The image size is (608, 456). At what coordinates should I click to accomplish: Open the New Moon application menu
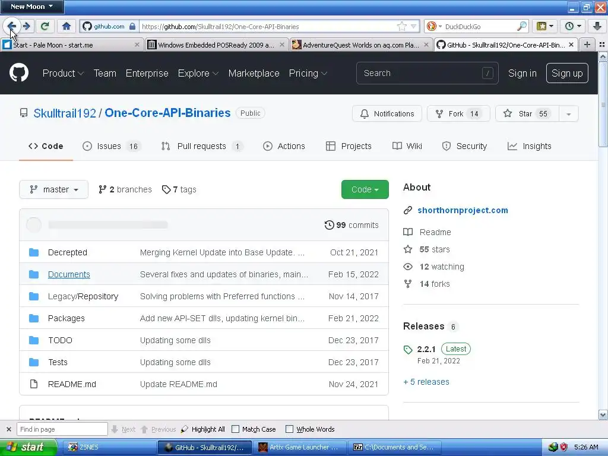pos(32,7)
